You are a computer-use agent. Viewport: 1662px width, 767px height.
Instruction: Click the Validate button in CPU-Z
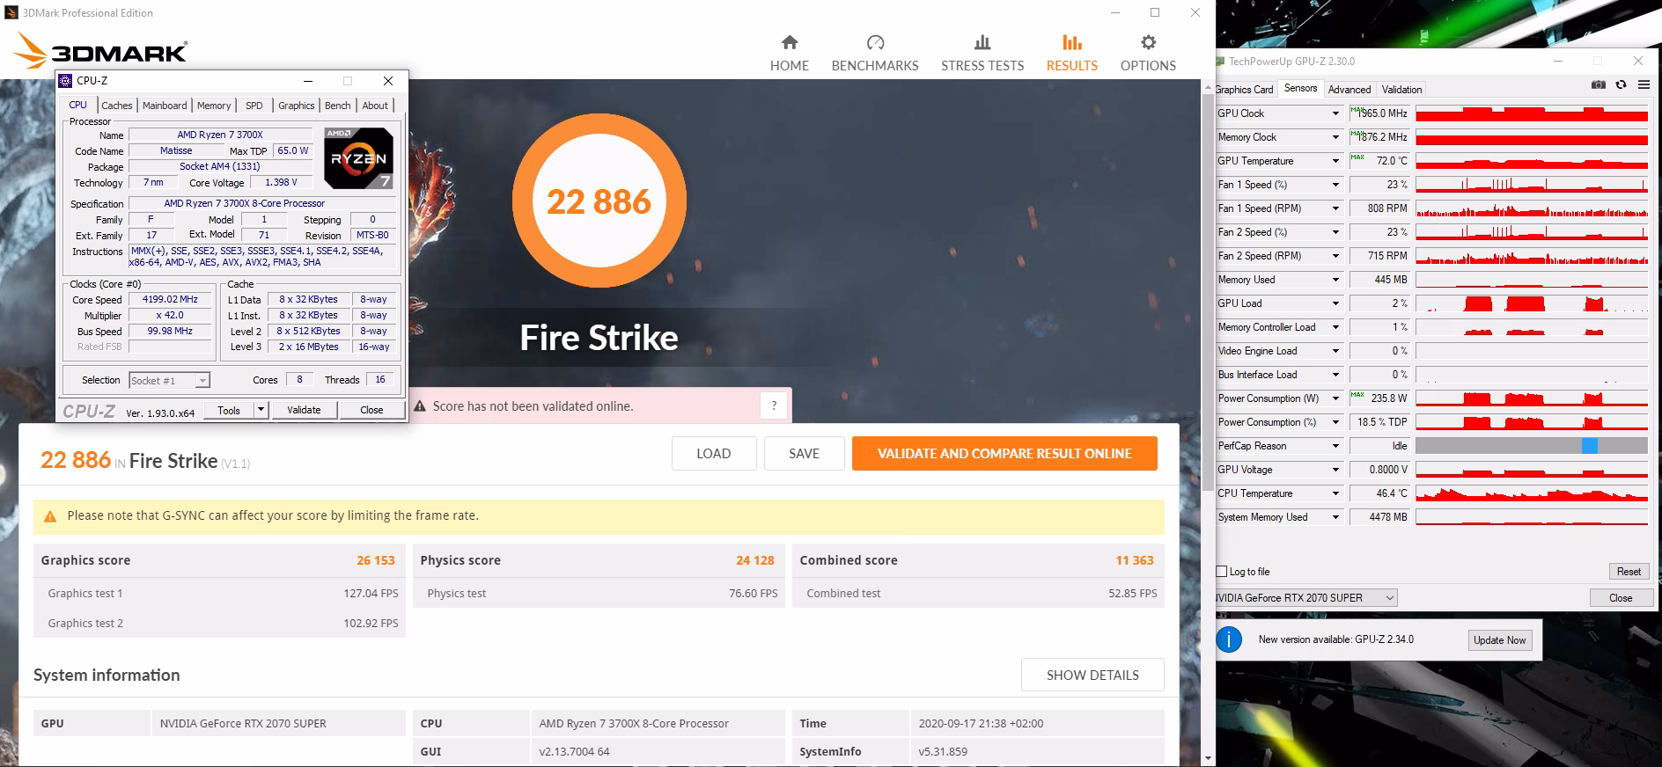click(304, 410)
